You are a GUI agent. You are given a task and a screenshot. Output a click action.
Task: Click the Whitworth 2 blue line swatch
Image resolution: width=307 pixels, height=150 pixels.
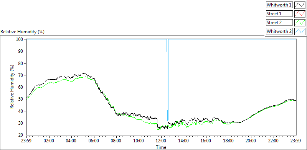click(300, 31)
